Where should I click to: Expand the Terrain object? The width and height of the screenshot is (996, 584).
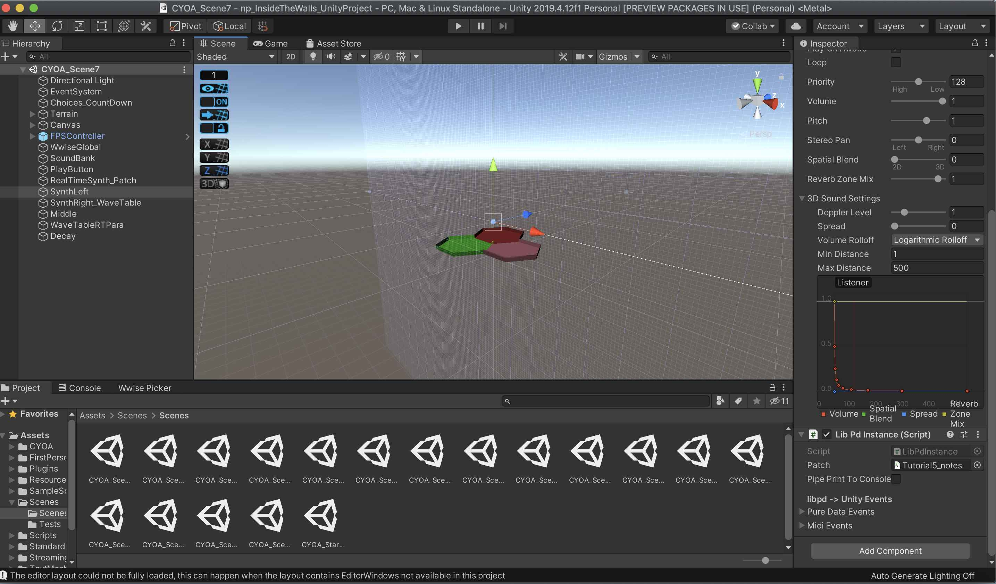click(x=33, y=114)
